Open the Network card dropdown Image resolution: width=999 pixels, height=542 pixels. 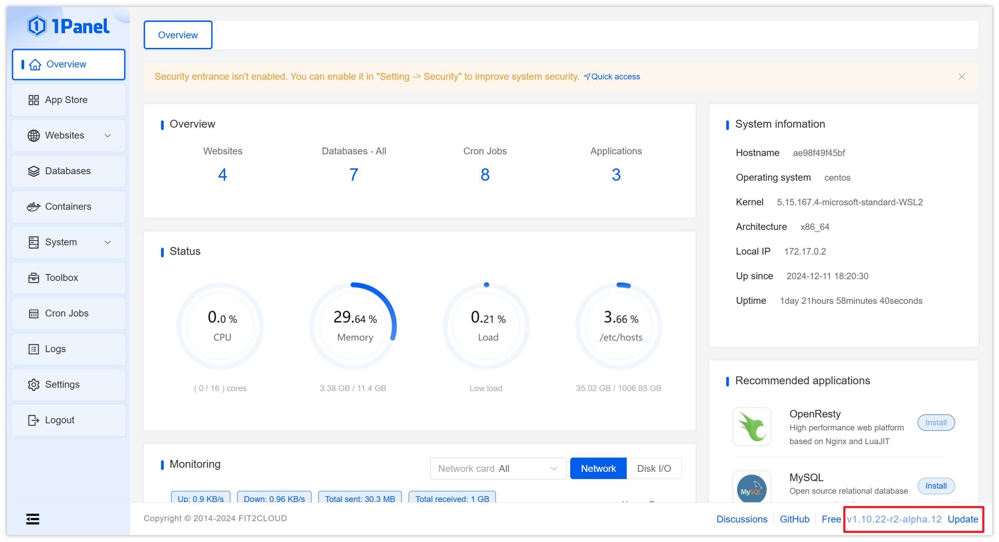coord(498,468)
